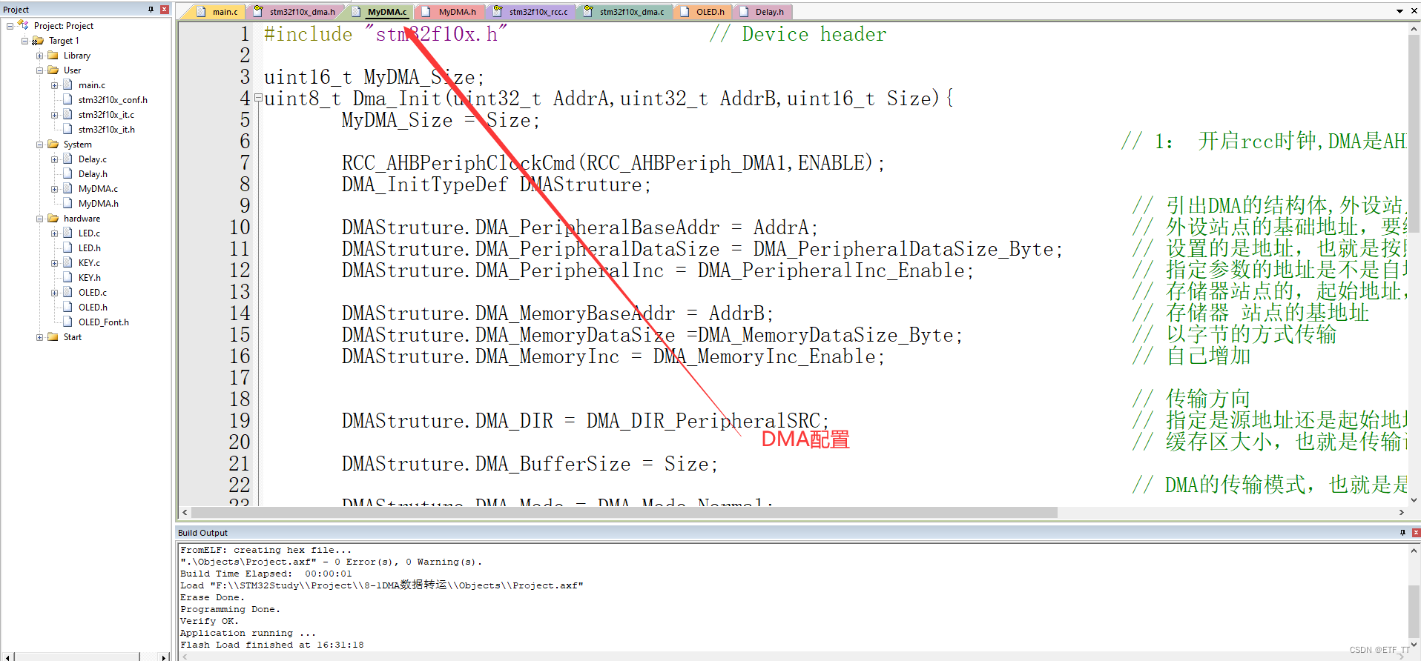Expand Delay.c includes in tree
The image size is (1421, 661).
point(54,159)
